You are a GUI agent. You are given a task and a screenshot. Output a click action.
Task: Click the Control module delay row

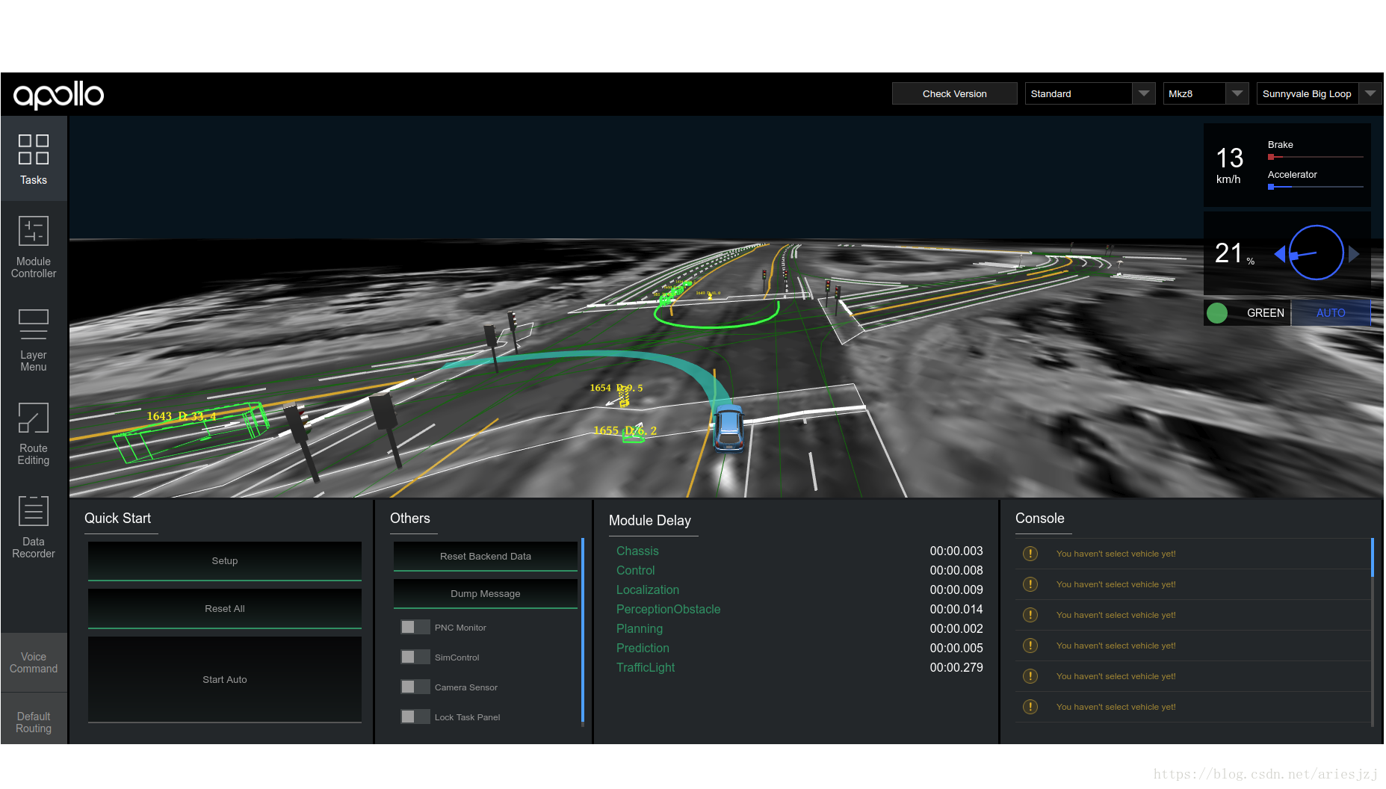[799, 571]
